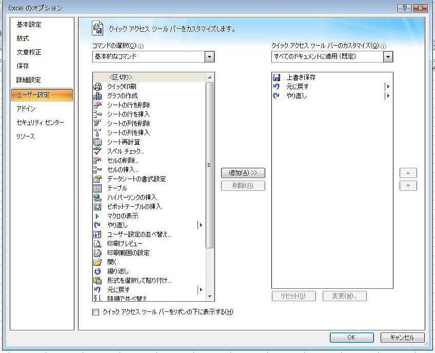The image size is (435, 353).
Task: Click the リセット(S) button
Action: tap(293, 296)
